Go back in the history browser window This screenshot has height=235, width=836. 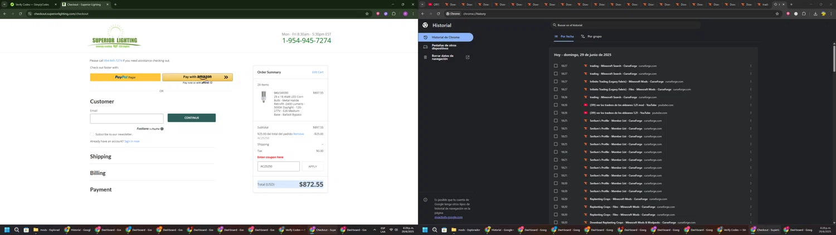point(423,14)
